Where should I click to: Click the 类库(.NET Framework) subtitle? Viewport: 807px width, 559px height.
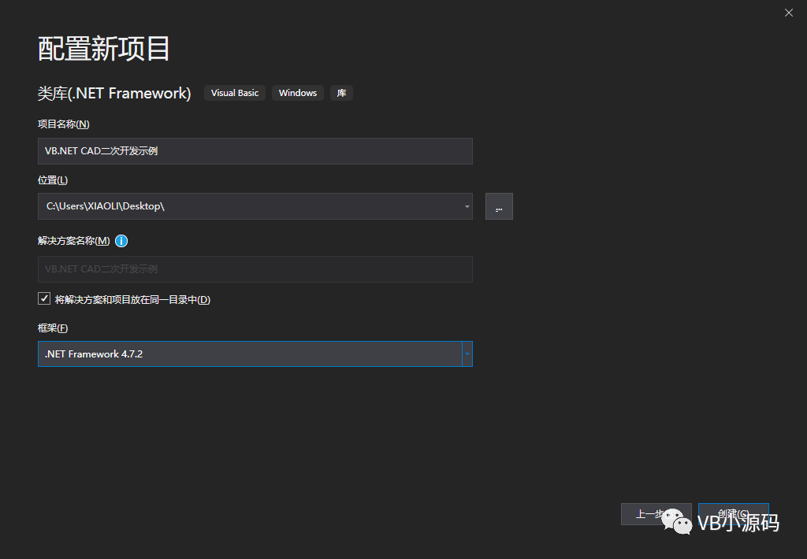point(114,93)
